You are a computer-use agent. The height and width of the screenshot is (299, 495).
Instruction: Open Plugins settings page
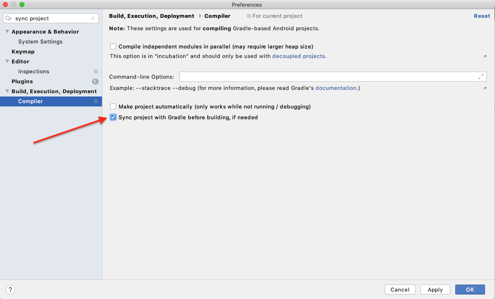coord(22,82)
